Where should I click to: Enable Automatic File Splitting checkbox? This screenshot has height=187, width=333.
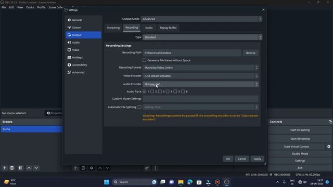click(139, 107)
